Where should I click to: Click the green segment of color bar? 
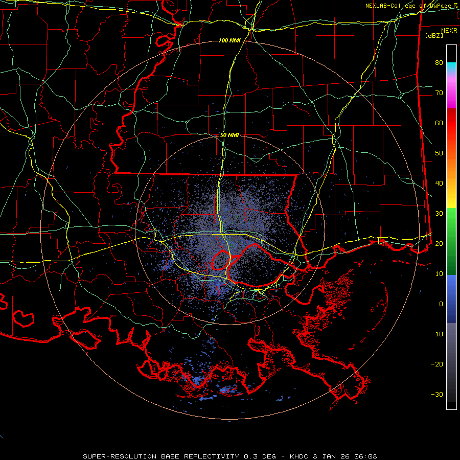click(451, 241)
